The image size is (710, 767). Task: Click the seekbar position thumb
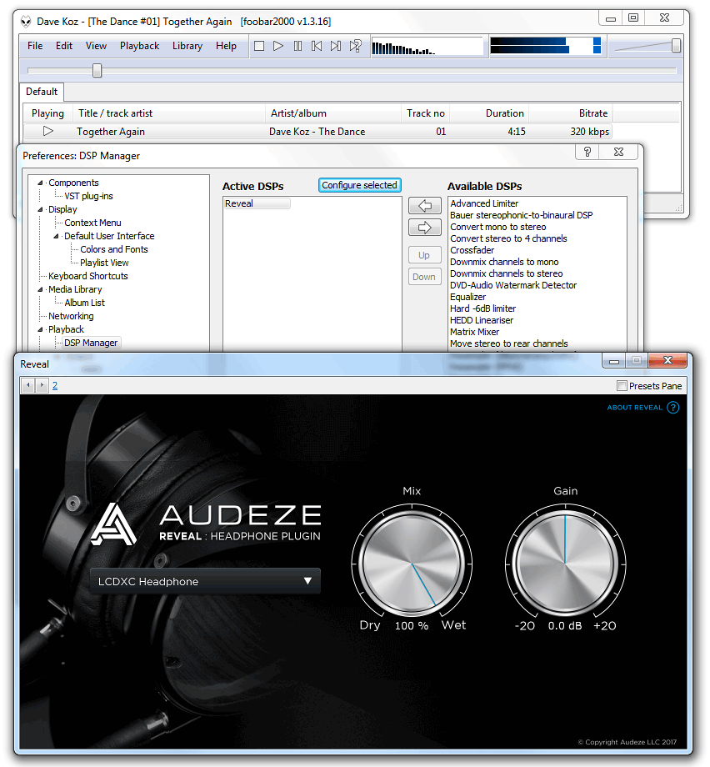coord(97,70)
